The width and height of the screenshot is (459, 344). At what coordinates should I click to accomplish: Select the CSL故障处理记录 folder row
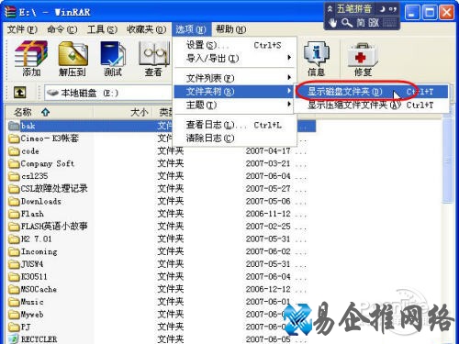(x=48, y=189)
